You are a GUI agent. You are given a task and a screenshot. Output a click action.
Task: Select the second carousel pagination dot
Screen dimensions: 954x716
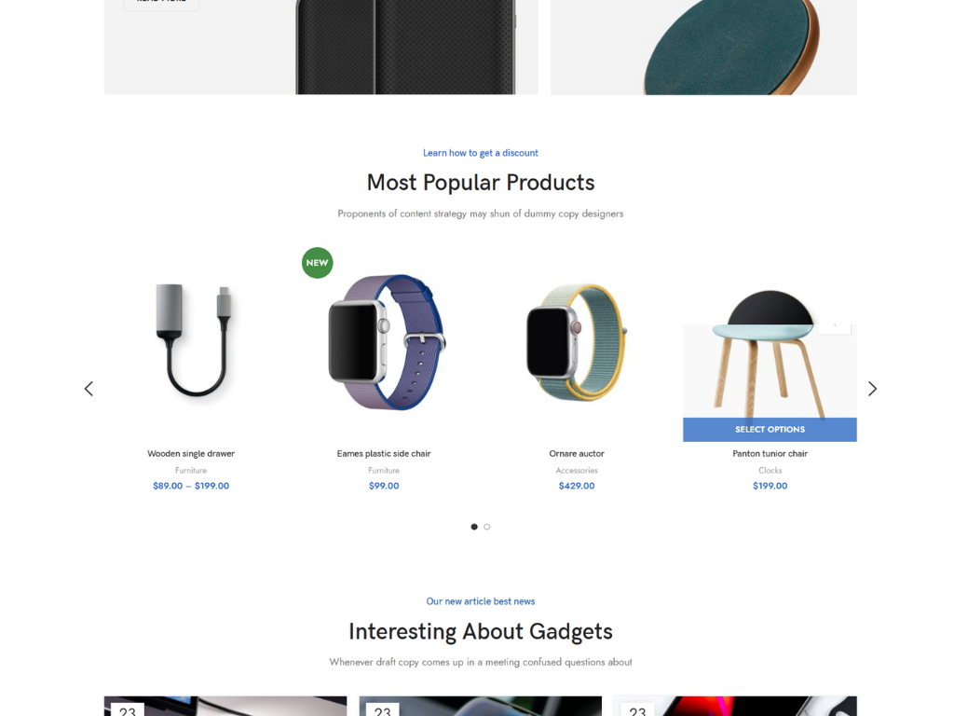point(486,527)
